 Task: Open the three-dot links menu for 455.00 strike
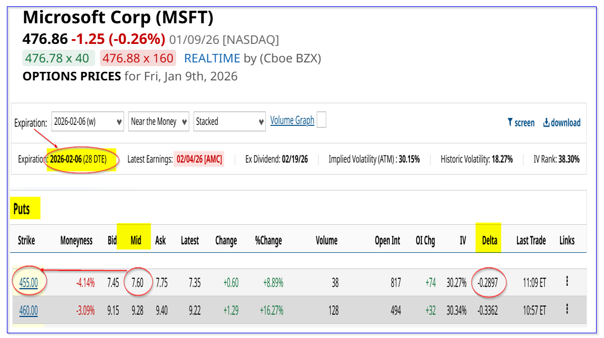click(x=567, y=281)
